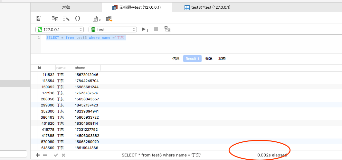Viewport: 342px width, 160px height.
Task: Click in the SQL query editor line
Action: (86, 38)
